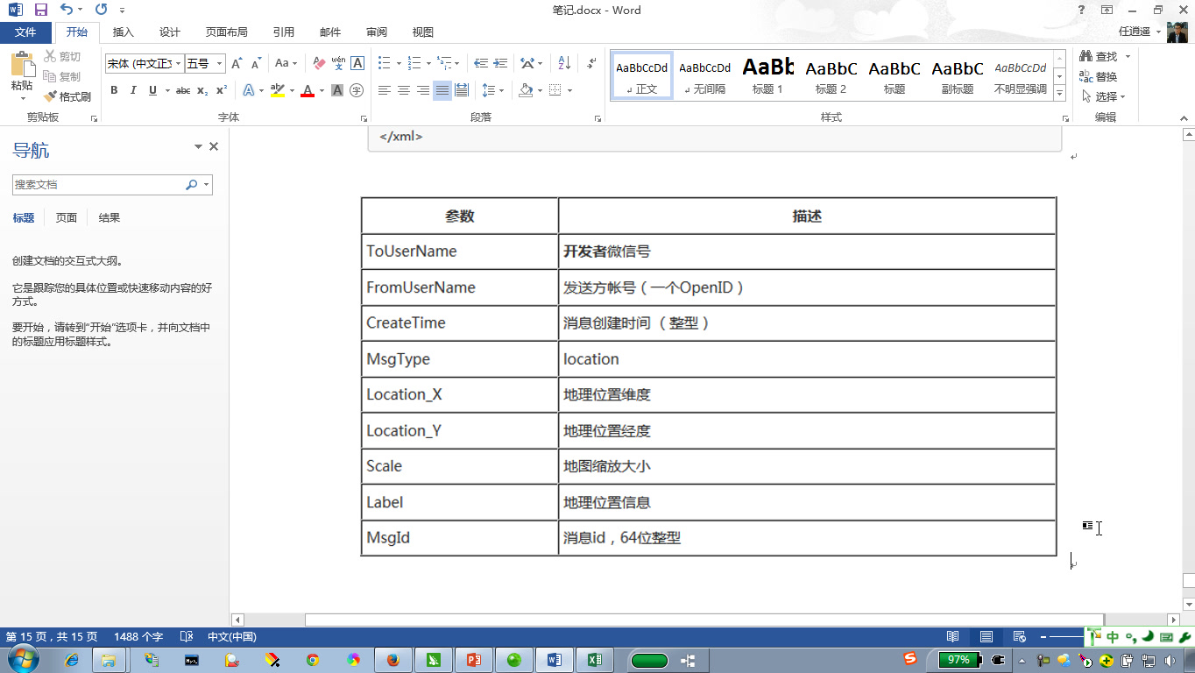
Task: Toggle italic formatting
Action: coord(133,90)
